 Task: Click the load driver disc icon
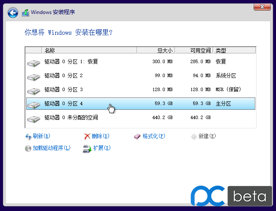28,149
